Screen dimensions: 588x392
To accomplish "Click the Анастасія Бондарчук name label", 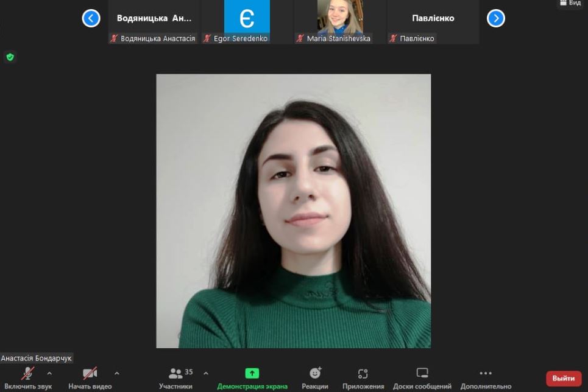I will tap(37, 359).
